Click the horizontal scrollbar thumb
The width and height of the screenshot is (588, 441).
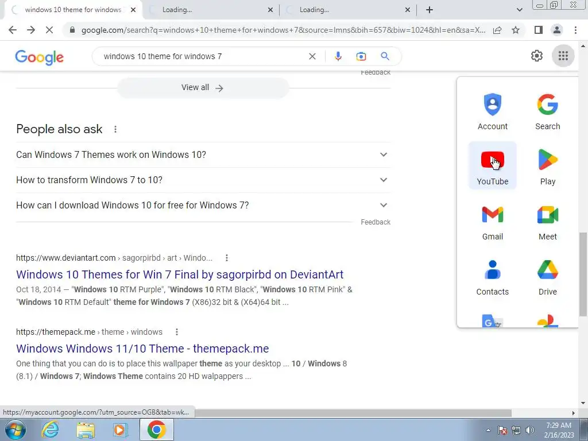pyautogui.click(x=353, y=413)
